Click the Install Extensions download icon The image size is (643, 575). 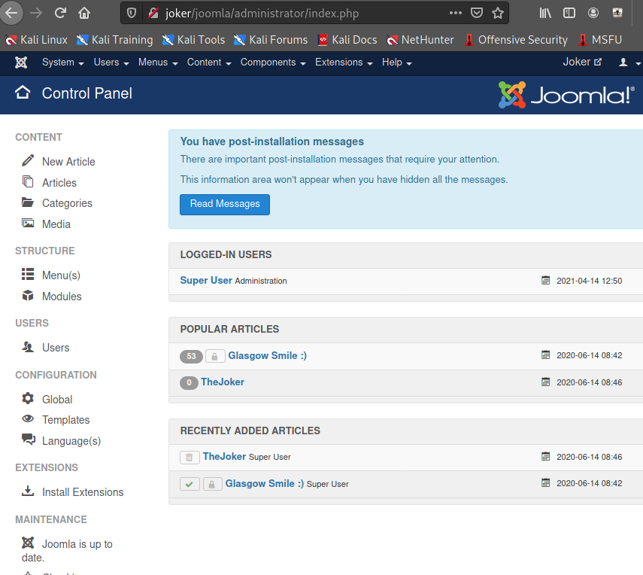point(28,491)
